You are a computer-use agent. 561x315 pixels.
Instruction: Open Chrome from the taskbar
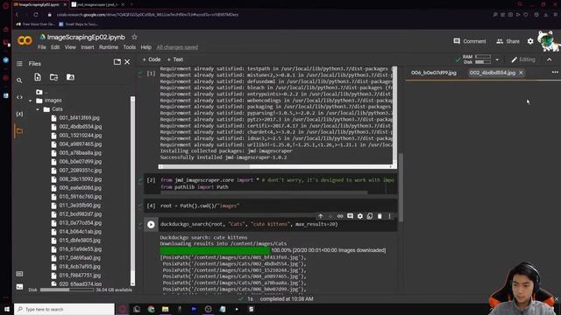click(151, 309)
